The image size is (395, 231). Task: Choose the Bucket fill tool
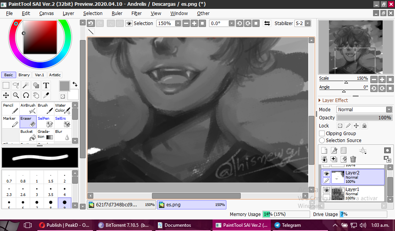(x=28, y=135)
